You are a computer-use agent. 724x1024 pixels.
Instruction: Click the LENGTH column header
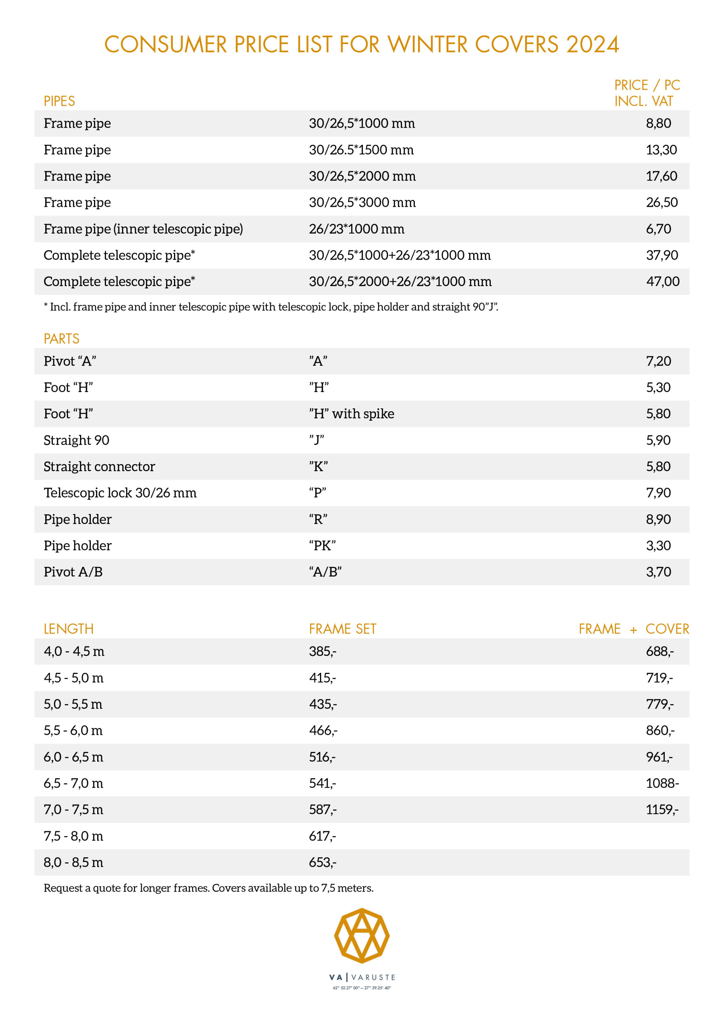(x=69, y=629)
